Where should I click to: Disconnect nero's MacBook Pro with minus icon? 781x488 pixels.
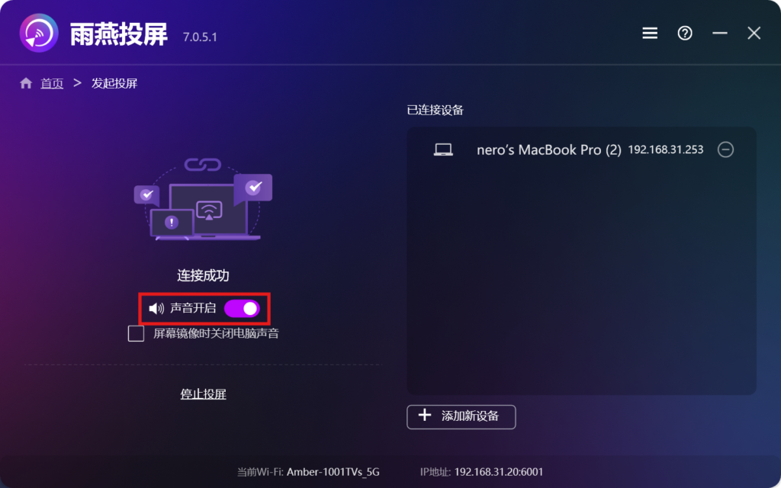(725, 149)
